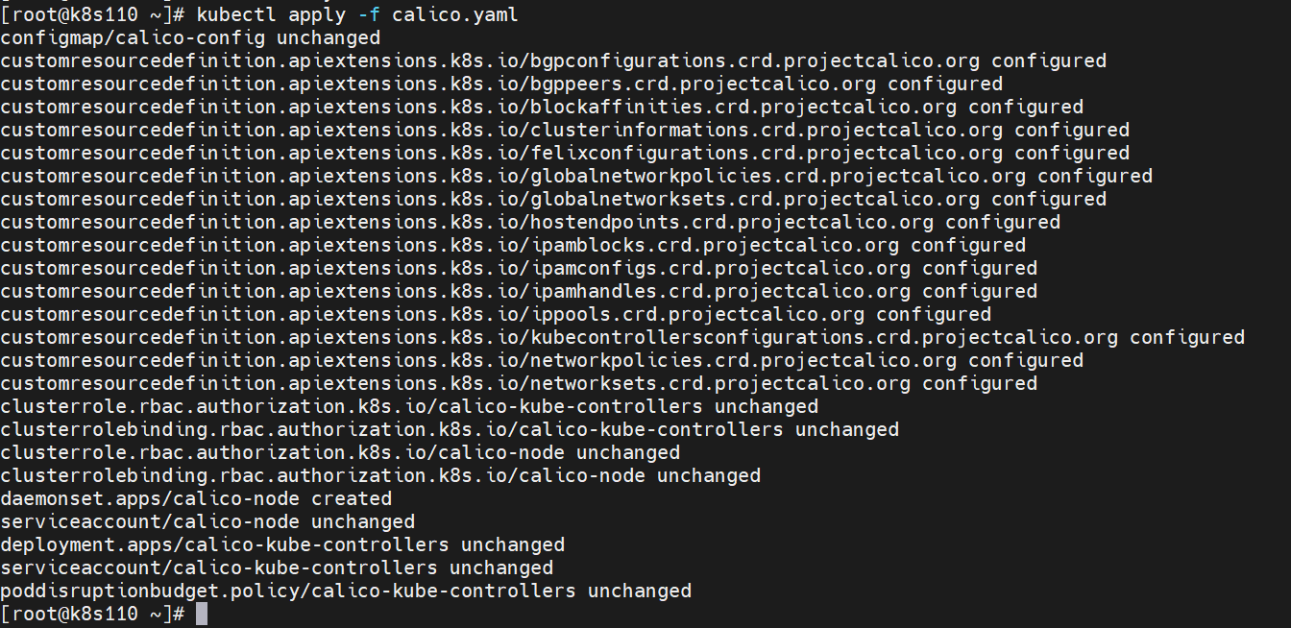Select the felixconfigurations CRD output line
Image resolution: width=1291 pixels, height=628 pixels.
click(565, 153)
